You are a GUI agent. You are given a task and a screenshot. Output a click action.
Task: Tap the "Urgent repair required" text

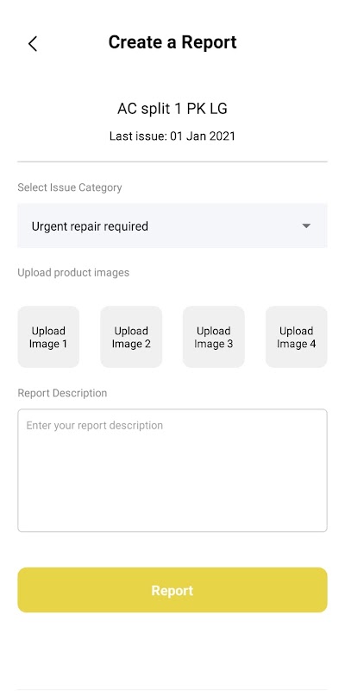90,226
